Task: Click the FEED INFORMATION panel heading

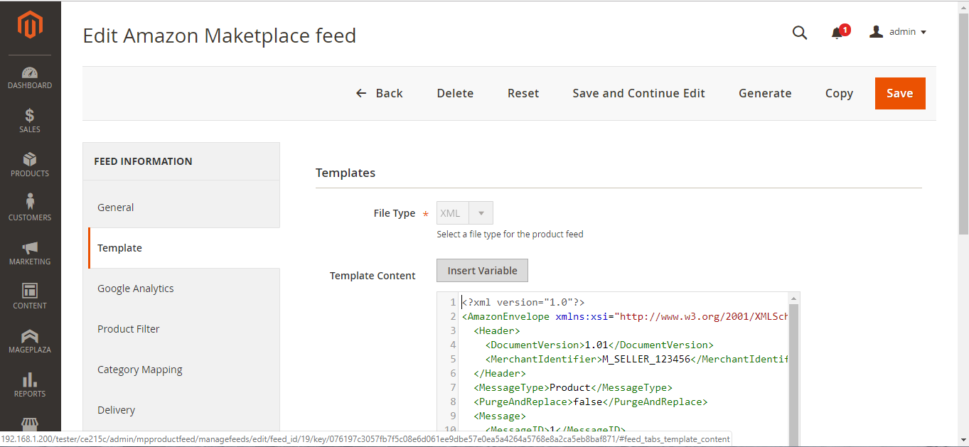Action: (x=143, y=161)
